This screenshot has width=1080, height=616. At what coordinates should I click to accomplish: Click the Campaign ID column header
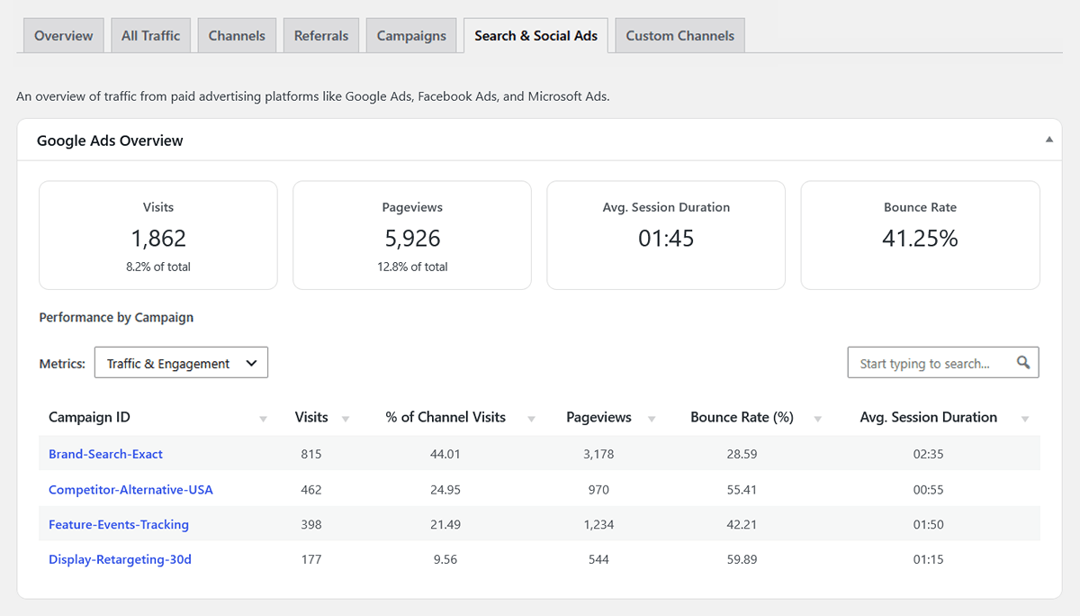[x=89, y=417]
